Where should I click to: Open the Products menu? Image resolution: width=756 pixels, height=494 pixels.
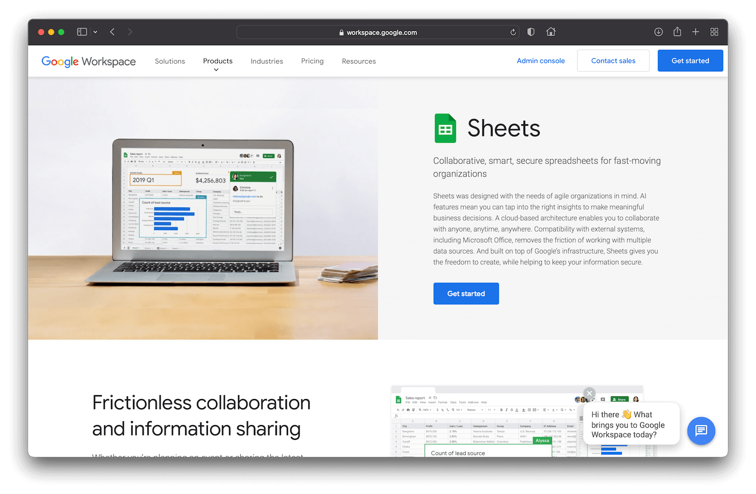(x=218, y=61)
